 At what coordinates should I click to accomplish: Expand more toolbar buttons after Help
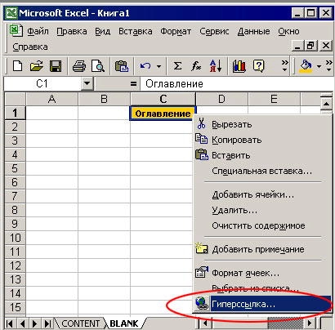284,66
